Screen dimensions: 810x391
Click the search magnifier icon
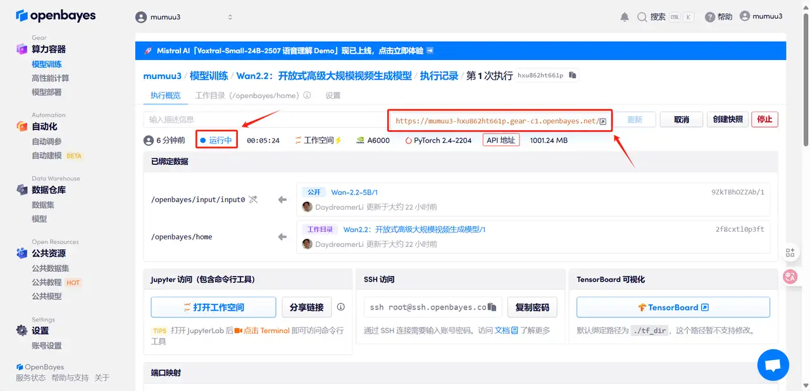click(642, 17)
